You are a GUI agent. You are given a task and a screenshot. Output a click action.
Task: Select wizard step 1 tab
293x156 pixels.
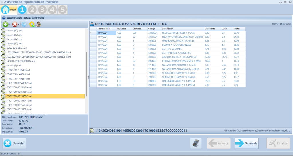tap(22, 10)
